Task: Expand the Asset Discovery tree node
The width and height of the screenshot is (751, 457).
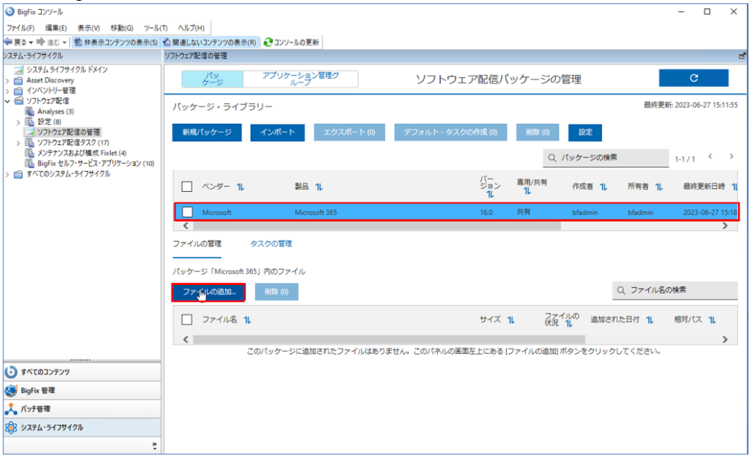Action: click(7, 80)
